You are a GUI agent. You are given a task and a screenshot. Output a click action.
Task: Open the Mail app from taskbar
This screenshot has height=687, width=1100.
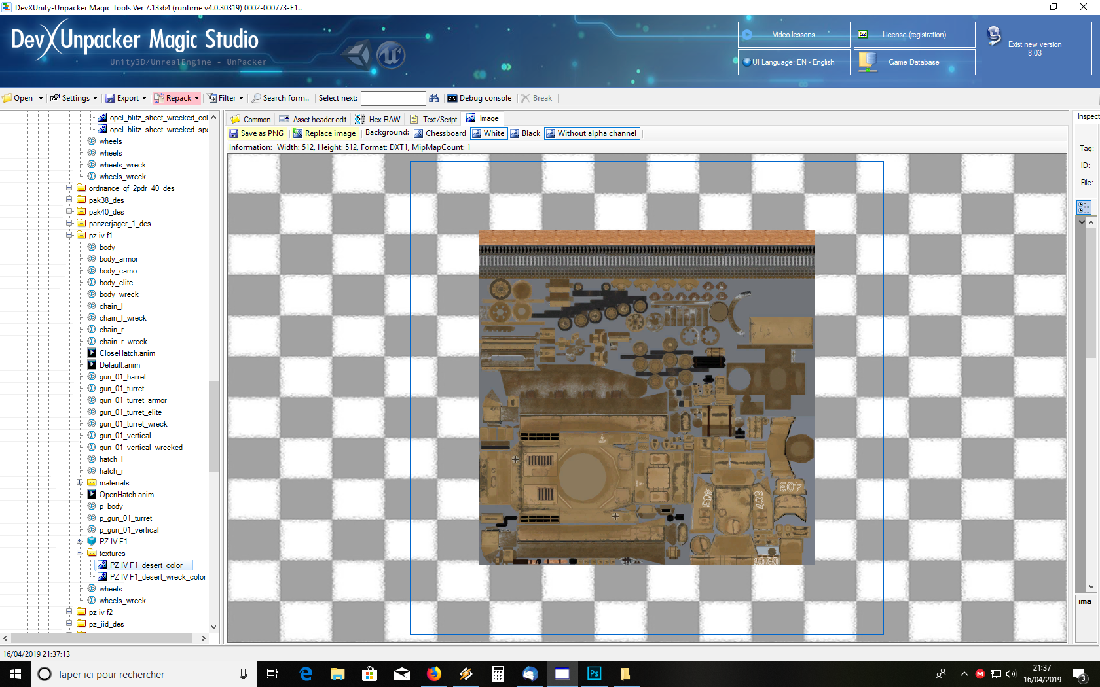pos(402,674)
